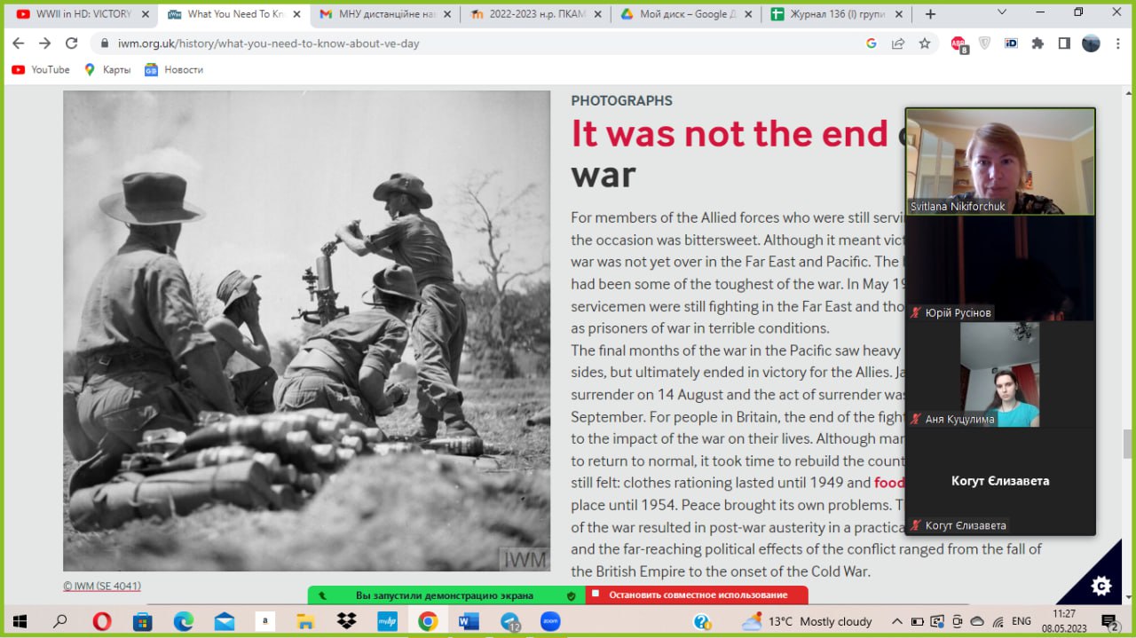
Task: Select Svitlana Nikiforchuk's video thumbnail
Action: [999, 161]
